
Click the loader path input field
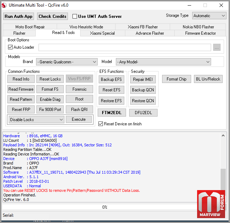[125, 47]
